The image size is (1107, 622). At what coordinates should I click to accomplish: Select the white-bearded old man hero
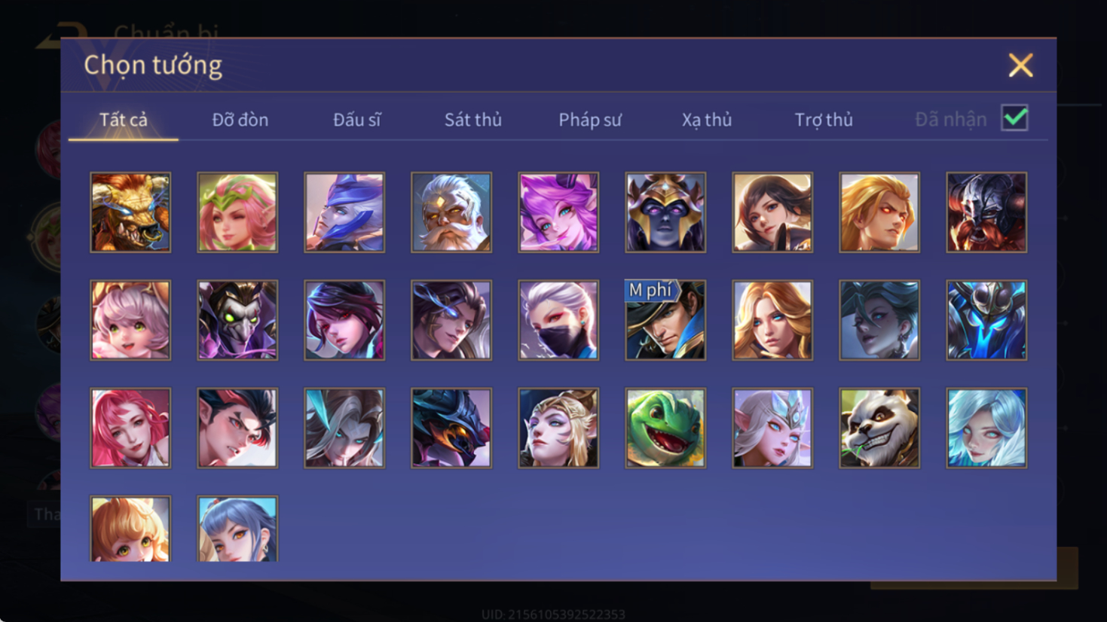[451, 212]
